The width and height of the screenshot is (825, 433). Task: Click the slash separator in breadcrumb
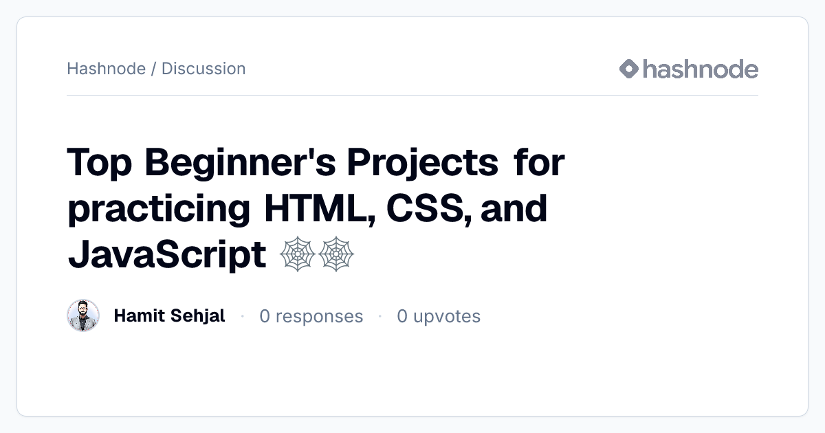point(154,69)
